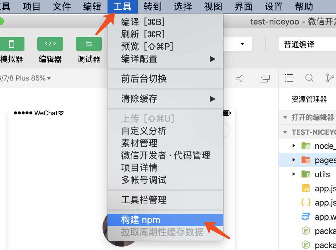
Task: Open the device model 85% dropdown
Action: click(x=25, y=78)
